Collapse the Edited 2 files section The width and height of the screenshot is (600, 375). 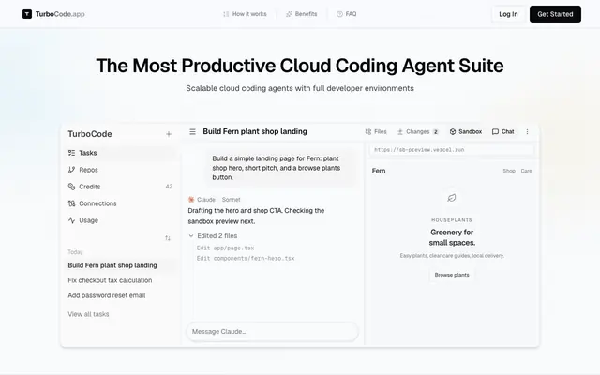[x=213, y=235]
